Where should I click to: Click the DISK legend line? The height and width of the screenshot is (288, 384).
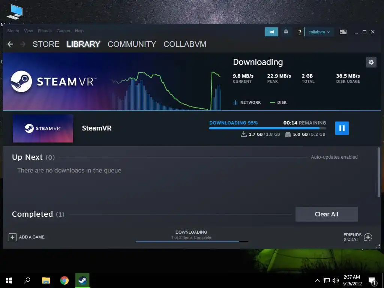[x=272, y=102]
